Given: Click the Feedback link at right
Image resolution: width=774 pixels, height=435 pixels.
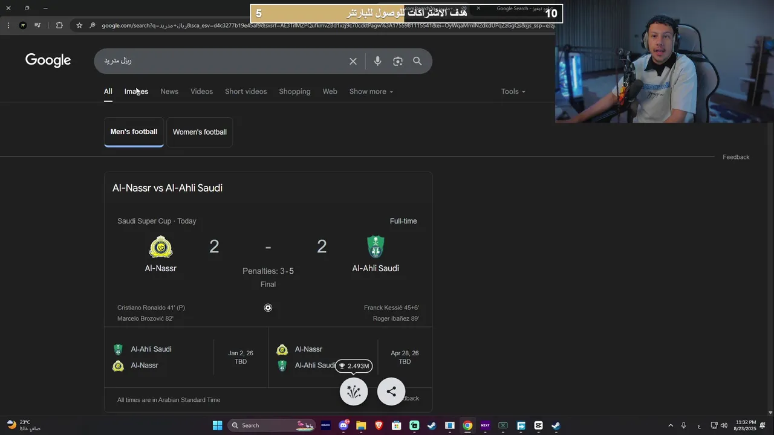Looking at the screenshot, I should [x=736, y=157].
